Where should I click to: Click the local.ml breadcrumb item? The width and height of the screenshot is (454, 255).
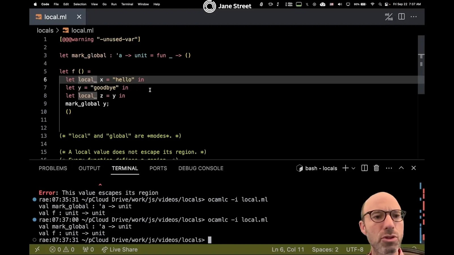[x=78, y=30]
